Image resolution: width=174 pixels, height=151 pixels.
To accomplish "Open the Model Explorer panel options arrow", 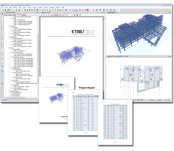I will 36,13.
